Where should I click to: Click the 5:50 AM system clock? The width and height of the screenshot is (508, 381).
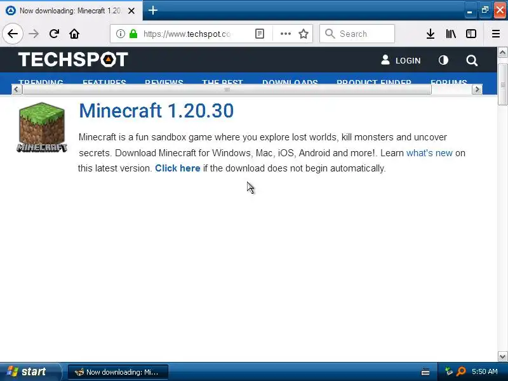[x=485, y=371]
